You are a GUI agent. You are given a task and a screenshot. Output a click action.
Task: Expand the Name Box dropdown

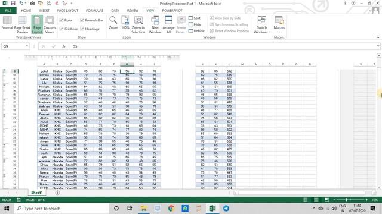pos(27,46)
